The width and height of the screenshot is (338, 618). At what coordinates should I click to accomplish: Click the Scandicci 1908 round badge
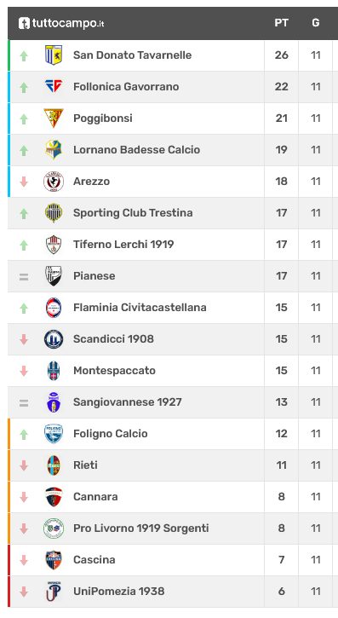tap(54, 339)
